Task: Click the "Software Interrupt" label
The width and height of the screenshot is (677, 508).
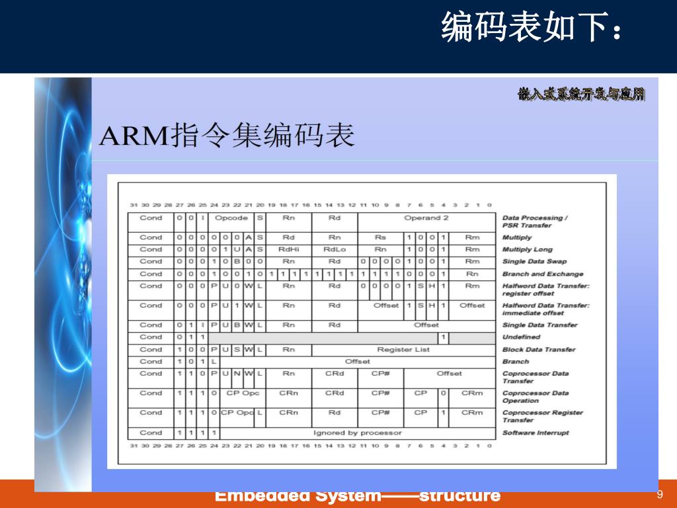Action: [536, 433]
